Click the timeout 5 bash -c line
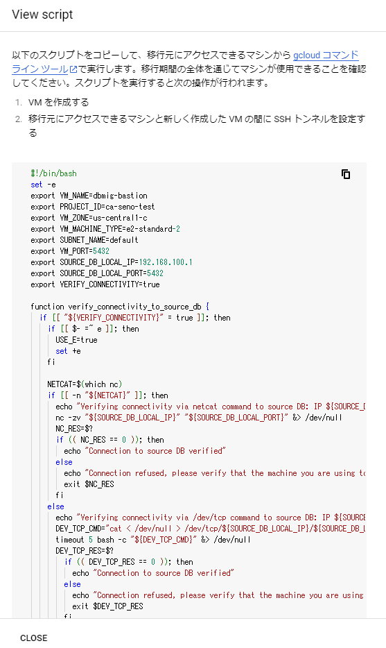 152,540
